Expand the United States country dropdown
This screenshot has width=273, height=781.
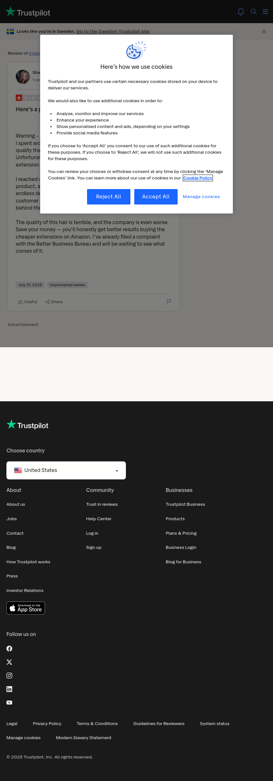coord(66,470)
